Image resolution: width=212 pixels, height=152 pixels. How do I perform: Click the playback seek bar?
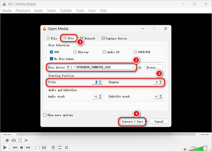[106, 134]
